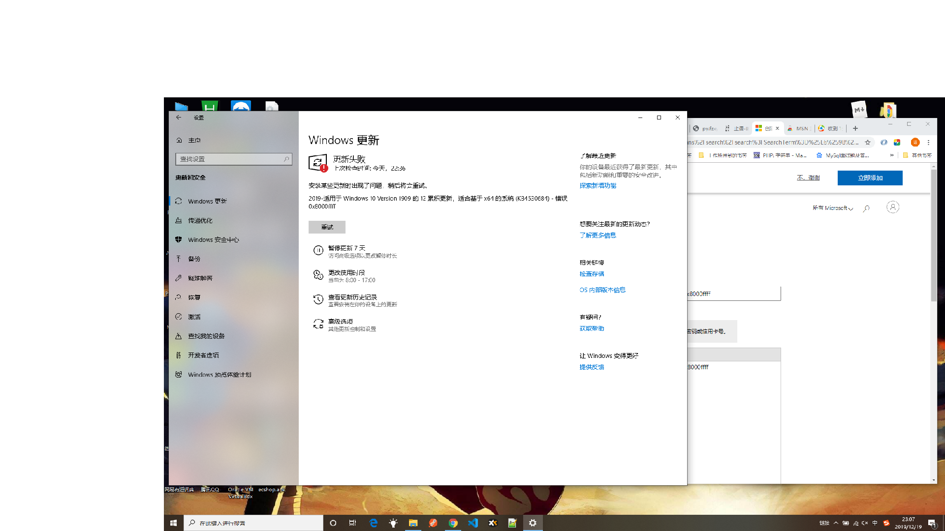Viewport: 945px width, 531px height.
Task: Open 恢复 in the sidebar
Action: pyautogui.click(x=234, y=297)
